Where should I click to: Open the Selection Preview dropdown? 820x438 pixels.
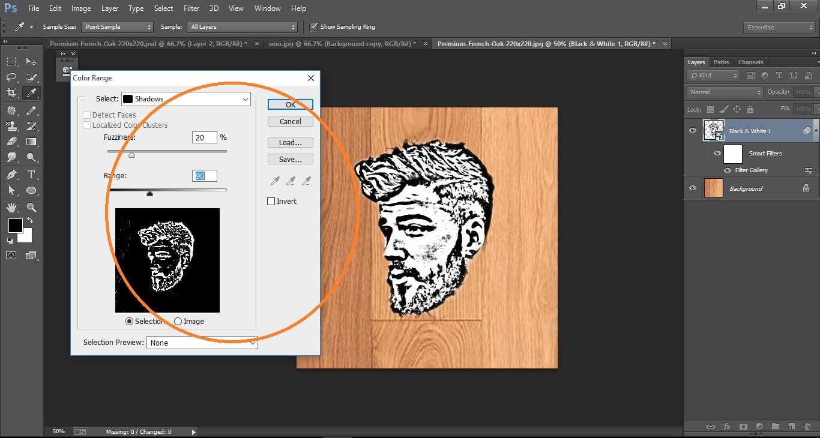(x=202, y=342)
